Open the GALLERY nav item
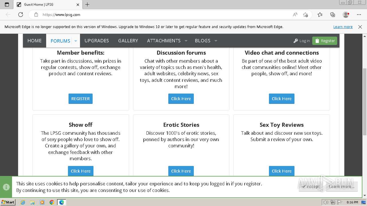This screenshot has height=206, width=367. click(x=128, y=41)
